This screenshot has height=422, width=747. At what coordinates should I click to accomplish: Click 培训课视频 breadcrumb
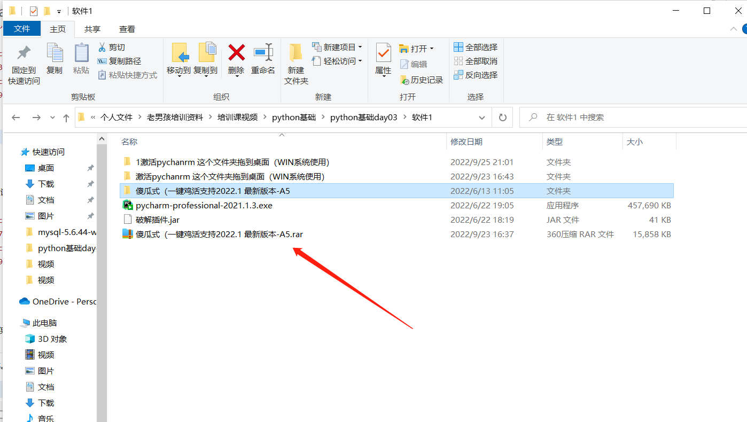[238, 118]
